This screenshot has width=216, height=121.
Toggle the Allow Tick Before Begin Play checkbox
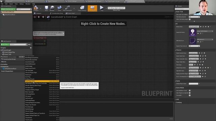(190, 19)
